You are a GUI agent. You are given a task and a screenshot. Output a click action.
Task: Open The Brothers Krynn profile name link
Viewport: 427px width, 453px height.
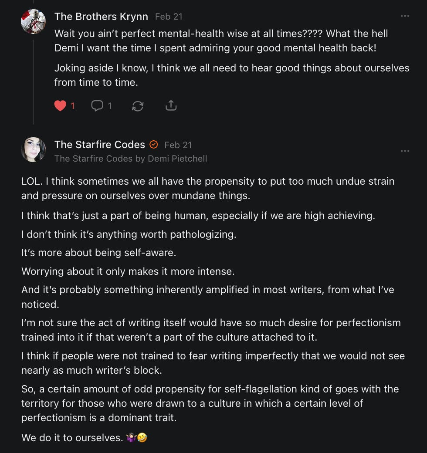(x=101, y=17)
